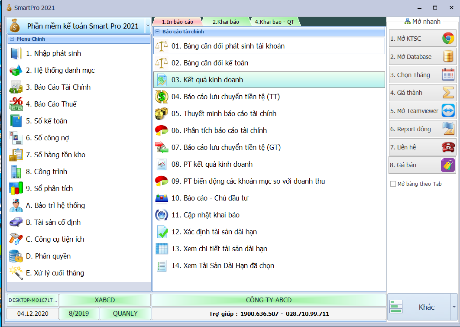The image size is (460, 327).
Task: Click the Phân quyền database lock icon
Action: coord(16,256)
